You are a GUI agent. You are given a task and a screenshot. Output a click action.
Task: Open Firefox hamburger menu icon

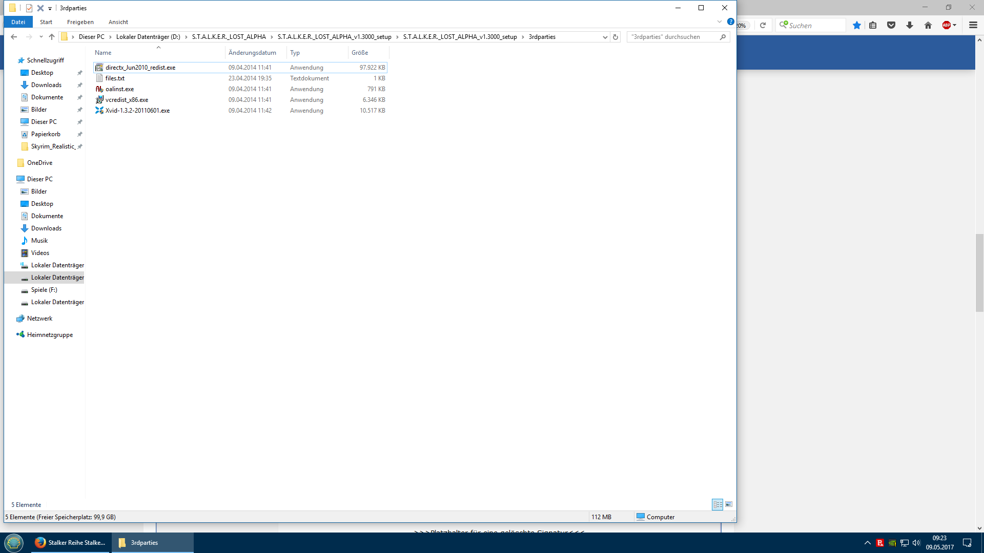pyautogui.click(x=973, y=25)
